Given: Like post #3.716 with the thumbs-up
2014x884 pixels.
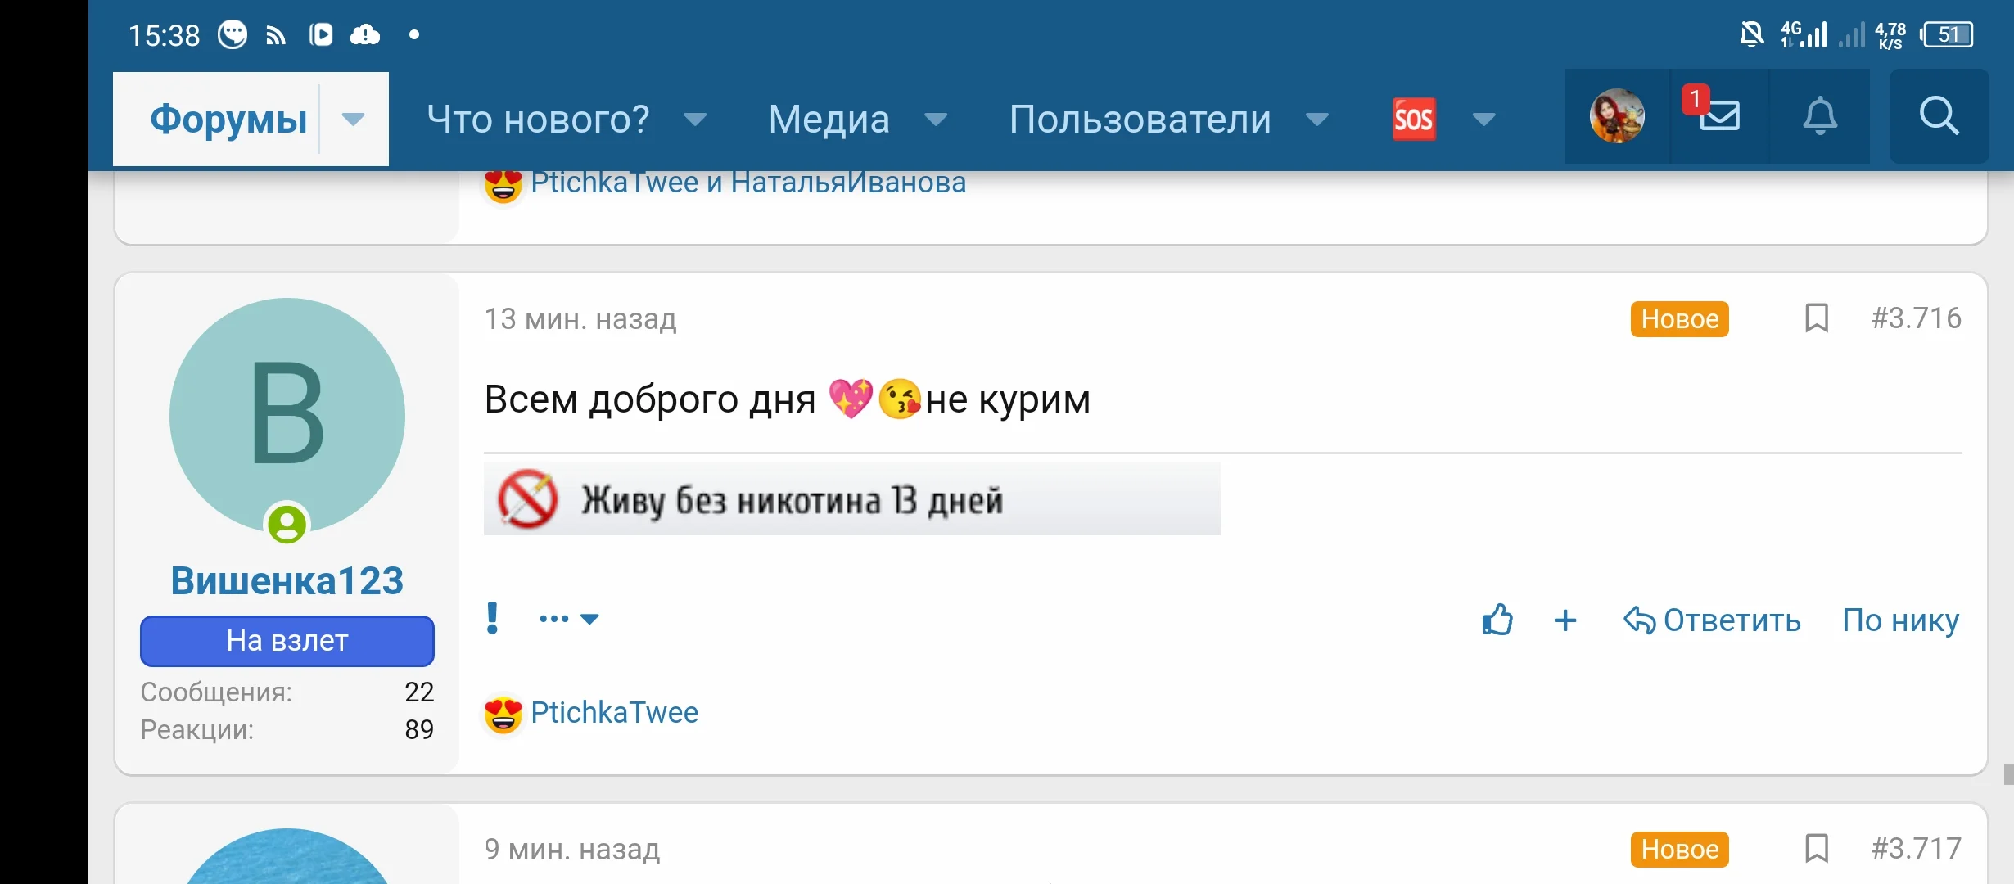Looking at the screenshot, I should (1497, 620).
